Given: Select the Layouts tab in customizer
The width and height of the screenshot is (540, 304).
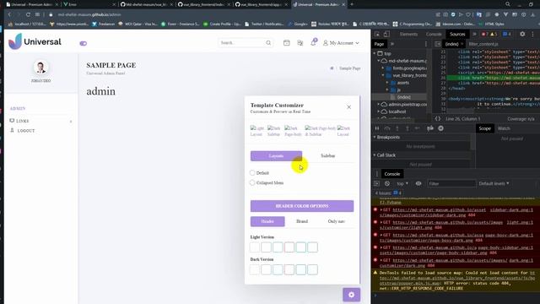Looking at the screenshot, I should 276,155.
